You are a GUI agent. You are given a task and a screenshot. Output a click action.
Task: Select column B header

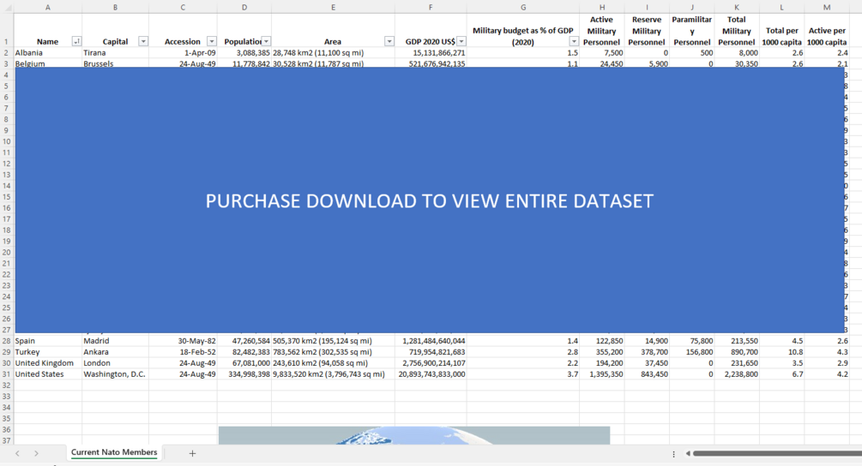pyautogui.click(x=116, y=7)
